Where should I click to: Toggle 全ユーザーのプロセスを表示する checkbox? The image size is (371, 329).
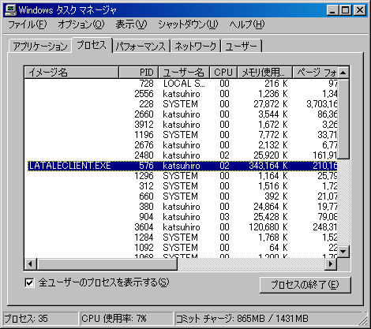click(29, 282)
